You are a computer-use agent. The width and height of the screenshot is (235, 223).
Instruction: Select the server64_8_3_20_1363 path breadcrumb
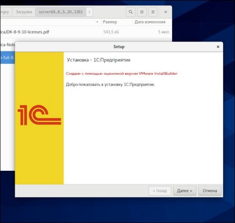coord(61,12)
